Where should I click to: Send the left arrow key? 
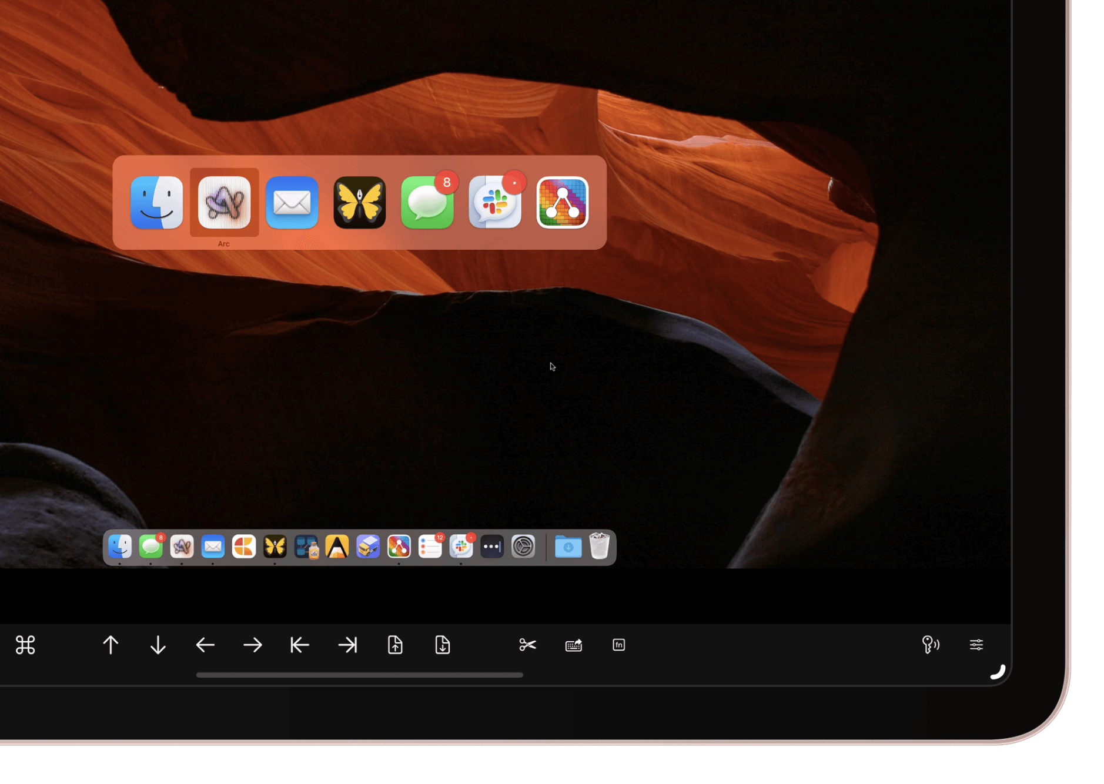[205, 645]
